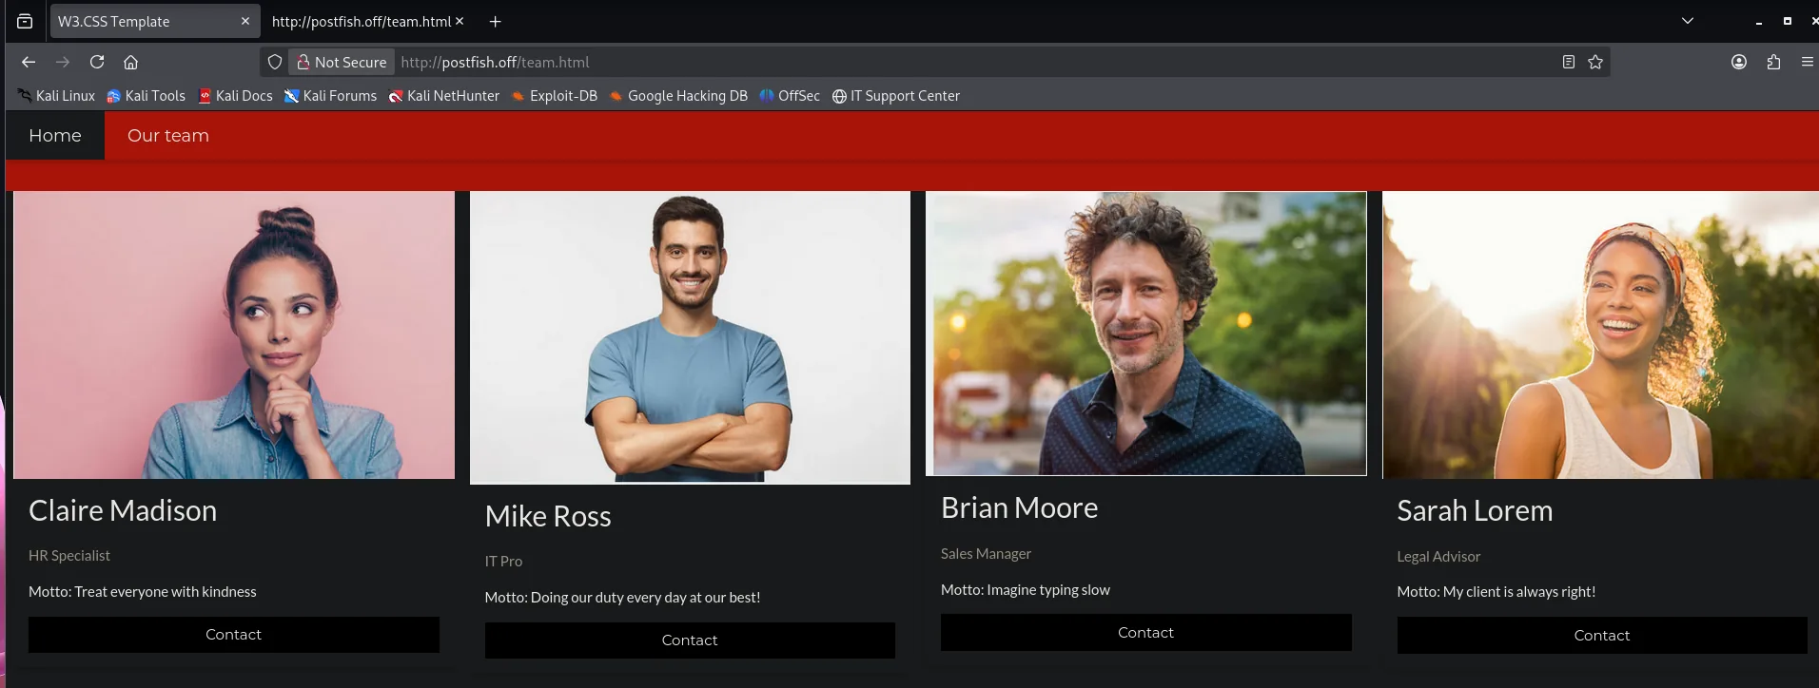The image size is (1819, 688).
Task: Go to the Home navigation item
Action: coord(55,136)
